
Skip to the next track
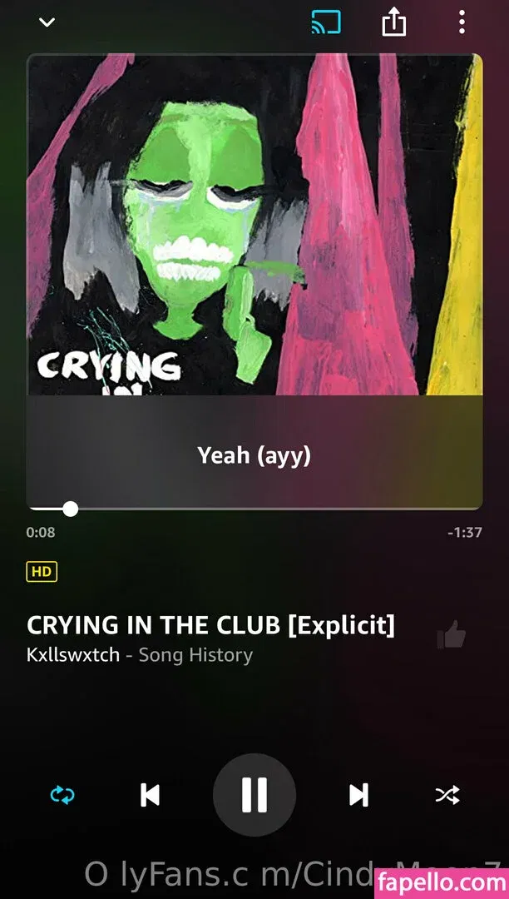coord(359,795)
